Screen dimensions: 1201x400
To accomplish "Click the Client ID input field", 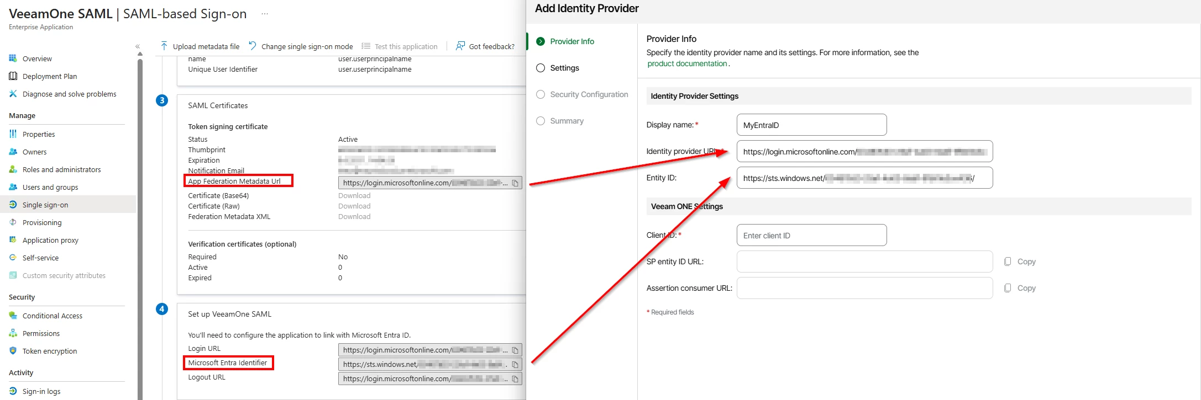I will pyautogui.click(x=811, y=235).
